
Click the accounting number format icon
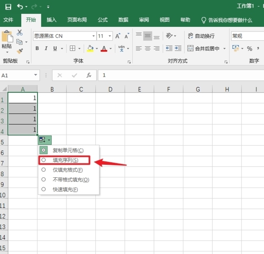tap(236, 48)
